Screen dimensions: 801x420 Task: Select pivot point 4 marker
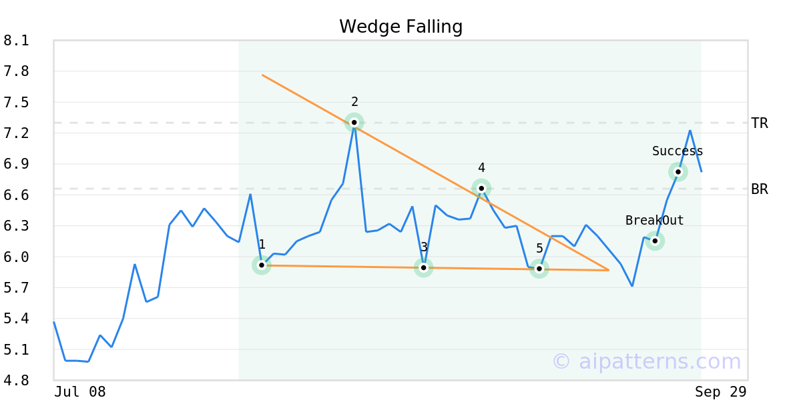coord(481,189)
